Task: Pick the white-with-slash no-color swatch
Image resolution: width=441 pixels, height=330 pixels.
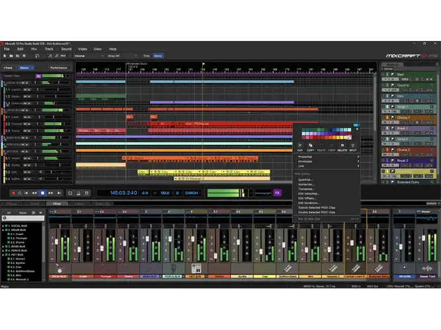Action: click(349, 138)
